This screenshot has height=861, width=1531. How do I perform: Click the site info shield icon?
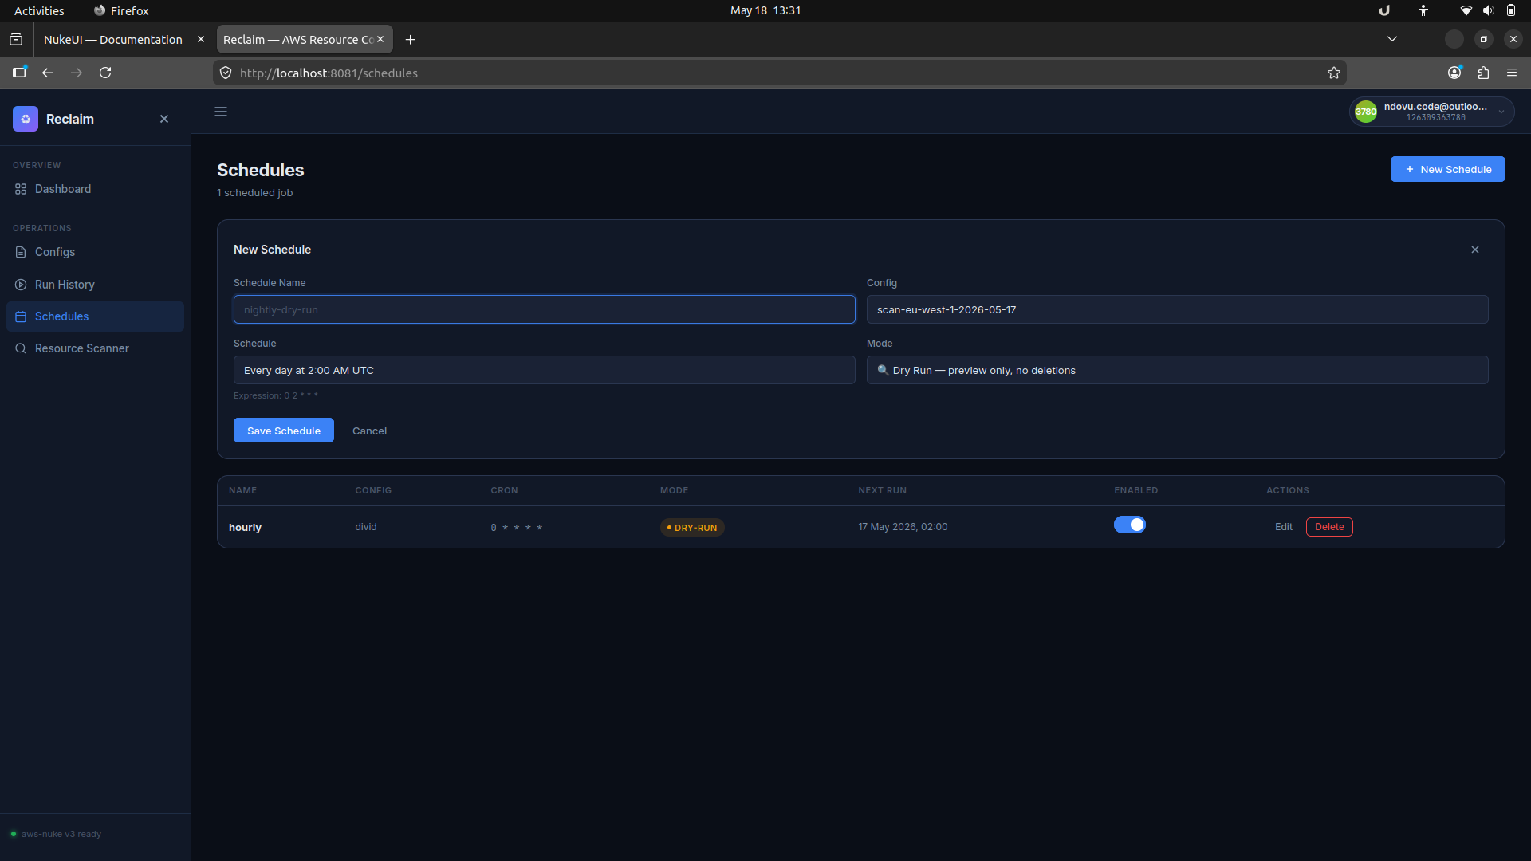(x=226, y=73)
